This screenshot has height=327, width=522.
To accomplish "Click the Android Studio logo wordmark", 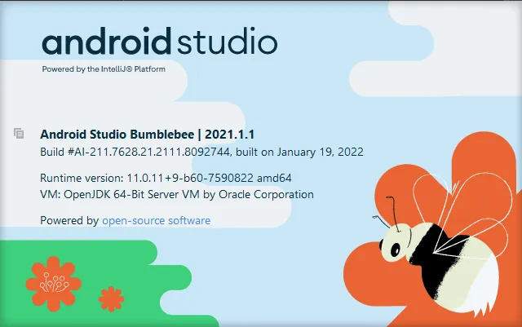I will 159,43.
